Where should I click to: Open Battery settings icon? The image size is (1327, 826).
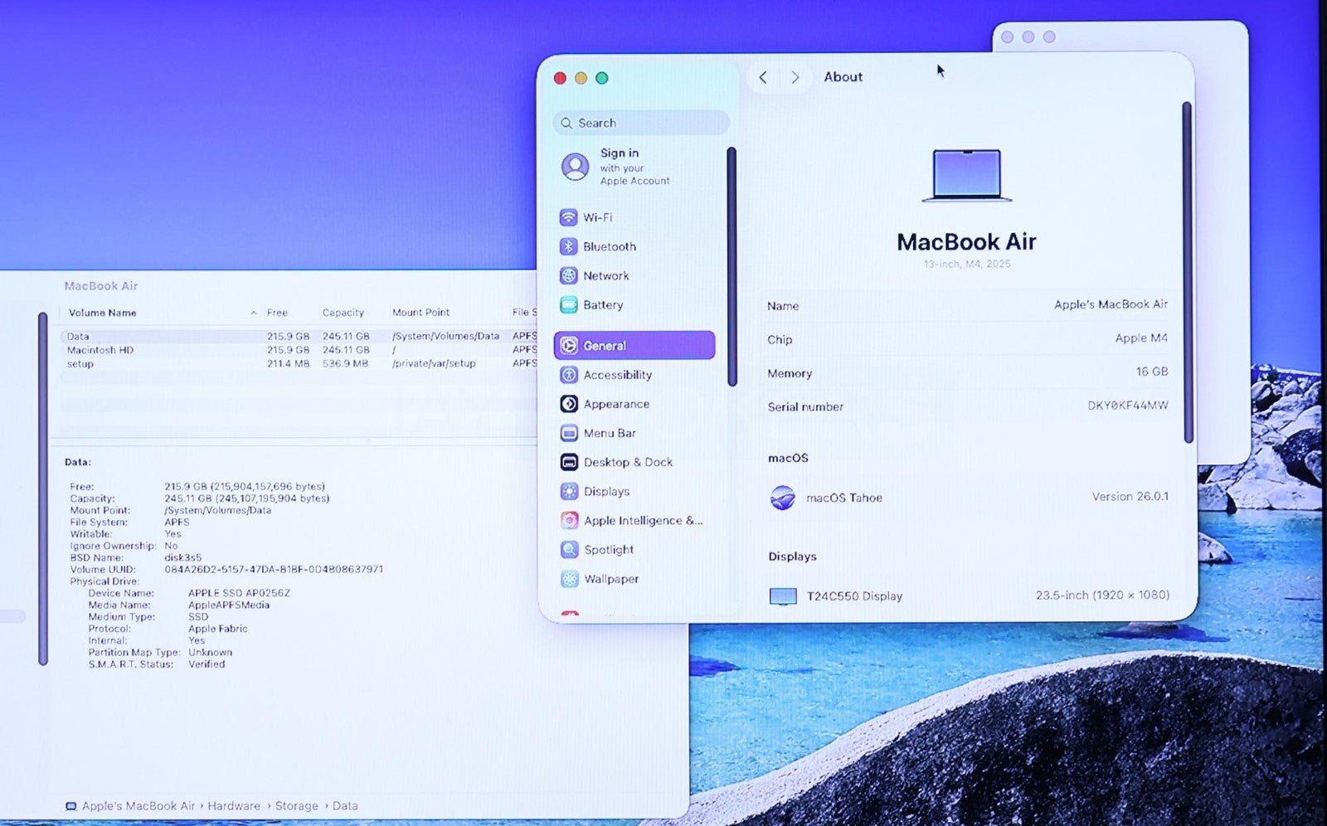coord(568,305)
